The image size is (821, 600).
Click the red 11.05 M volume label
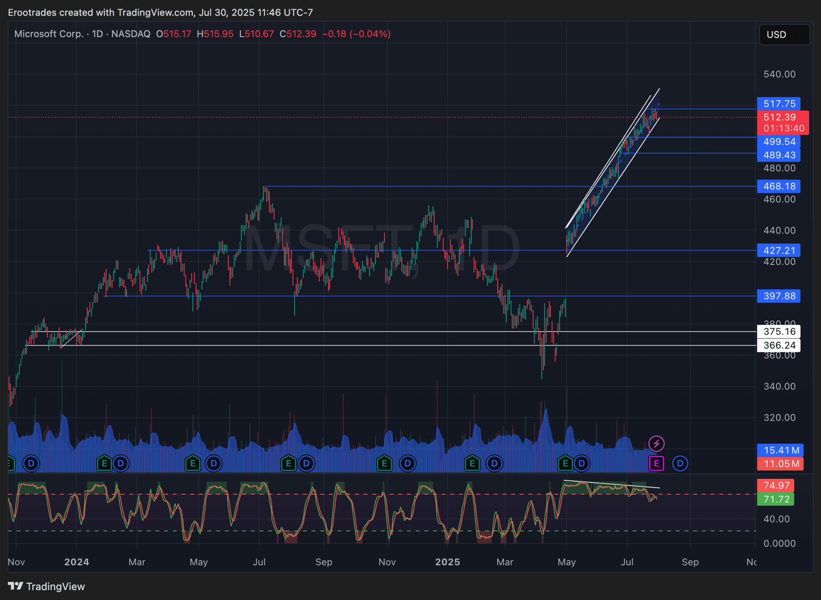(780, 463)
